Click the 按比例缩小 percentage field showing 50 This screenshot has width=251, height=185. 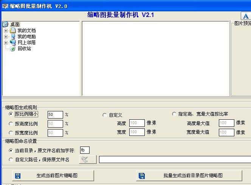pyautogui.click(x=55, y=114)
